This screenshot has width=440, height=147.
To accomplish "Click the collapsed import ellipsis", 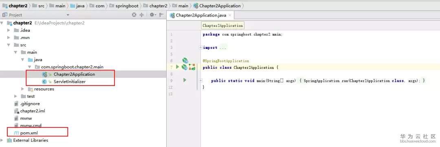I will coord(223,48).
